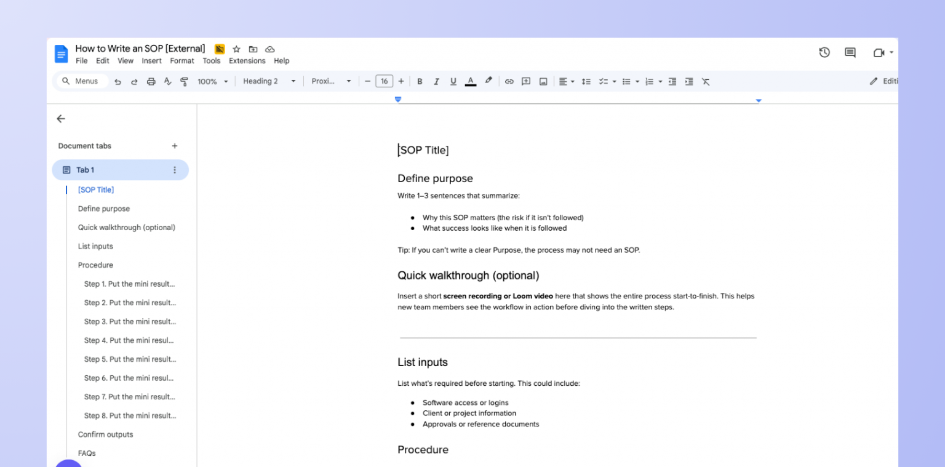Toggle italic formatting

[436, 81]
